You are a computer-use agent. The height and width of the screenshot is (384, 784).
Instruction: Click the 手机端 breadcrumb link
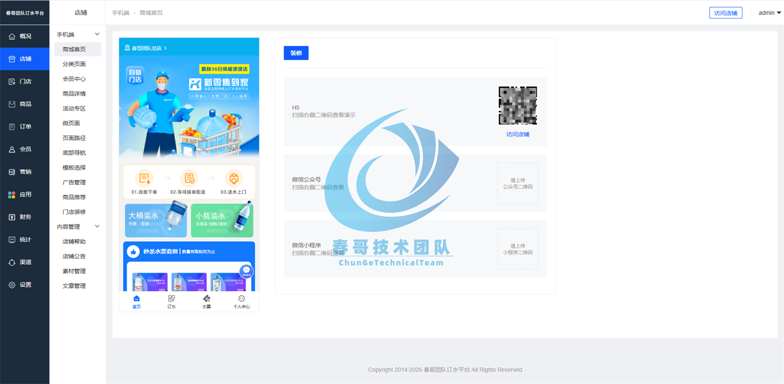pyautogui.click(x=121, y=13)
